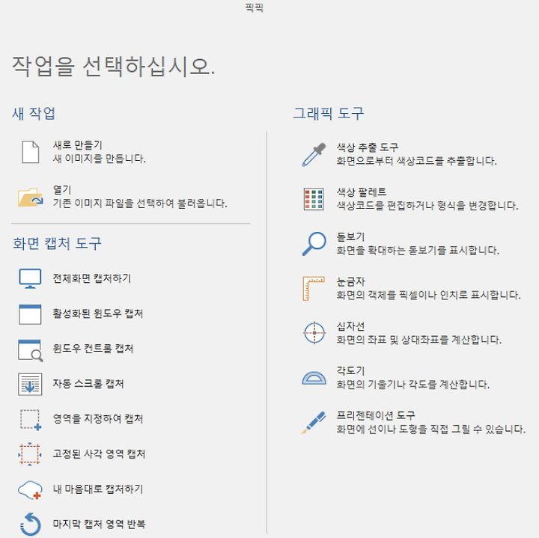Click the protractor icon for 각도기

click(x=314, y=378)
